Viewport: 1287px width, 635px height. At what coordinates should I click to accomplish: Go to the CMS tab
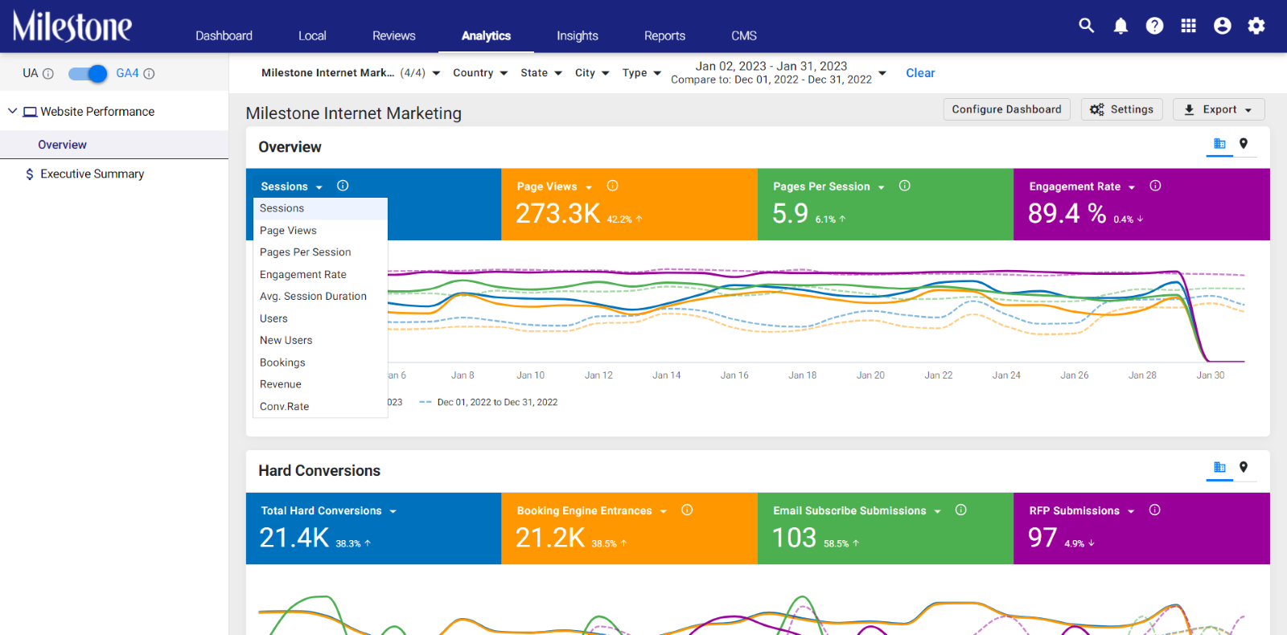point(744,35)
